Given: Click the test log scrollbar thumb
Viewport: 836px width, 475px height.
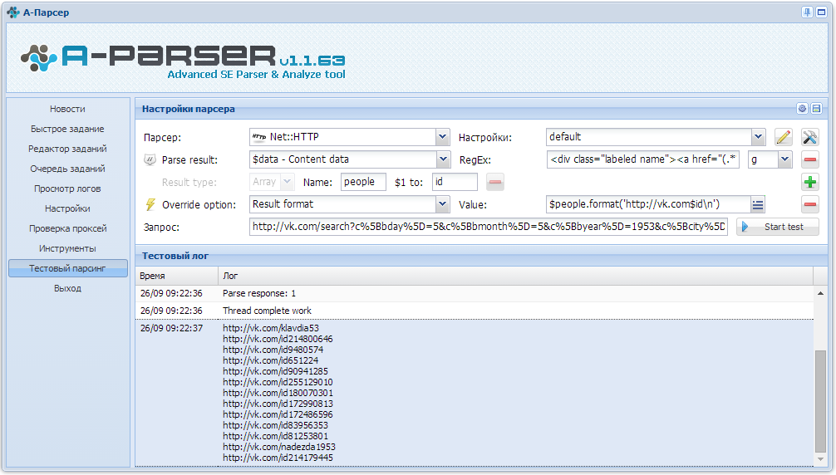Looking at the screenshot, I should (820, 401).
